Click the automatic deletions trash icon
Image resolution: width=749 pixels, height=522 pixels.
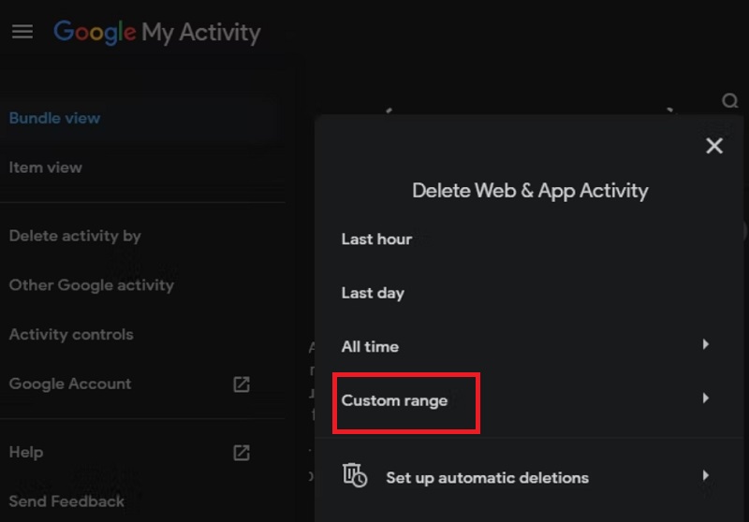(x=355, y=476)
